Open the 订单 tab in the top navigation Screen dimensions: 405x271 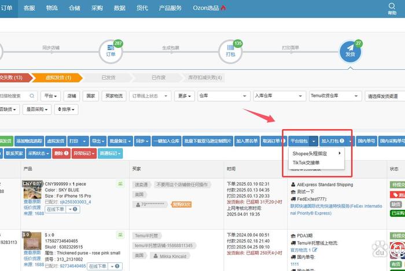click(x=7, y=8)
